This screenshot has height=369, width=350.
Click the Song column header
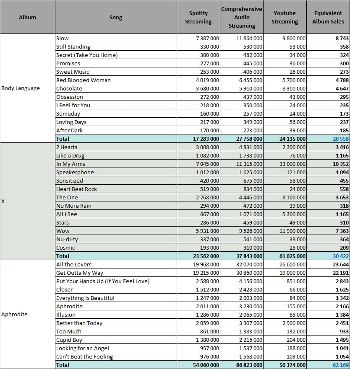tap(116, 17)
